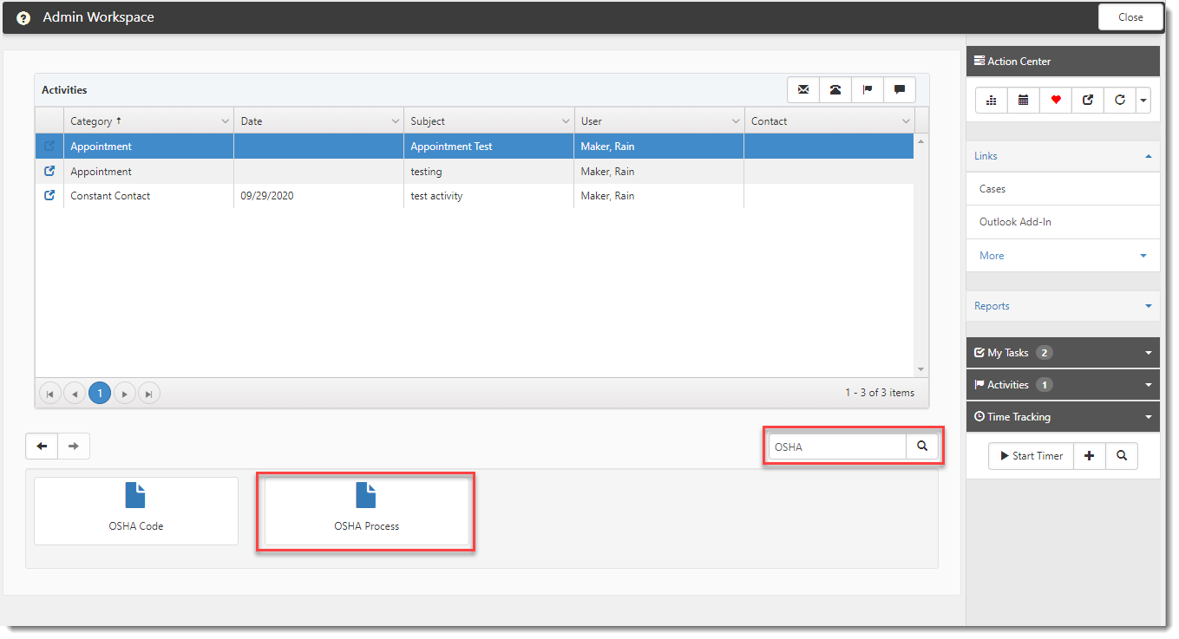This screenshot has height=639, width=1179.
Task: Click the red heart favorites icon
Action: click(x=1056, y=101)
